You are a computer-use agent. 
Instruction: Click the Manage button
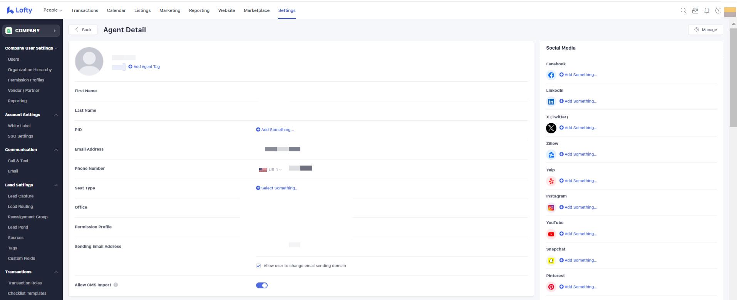[705, 30]
